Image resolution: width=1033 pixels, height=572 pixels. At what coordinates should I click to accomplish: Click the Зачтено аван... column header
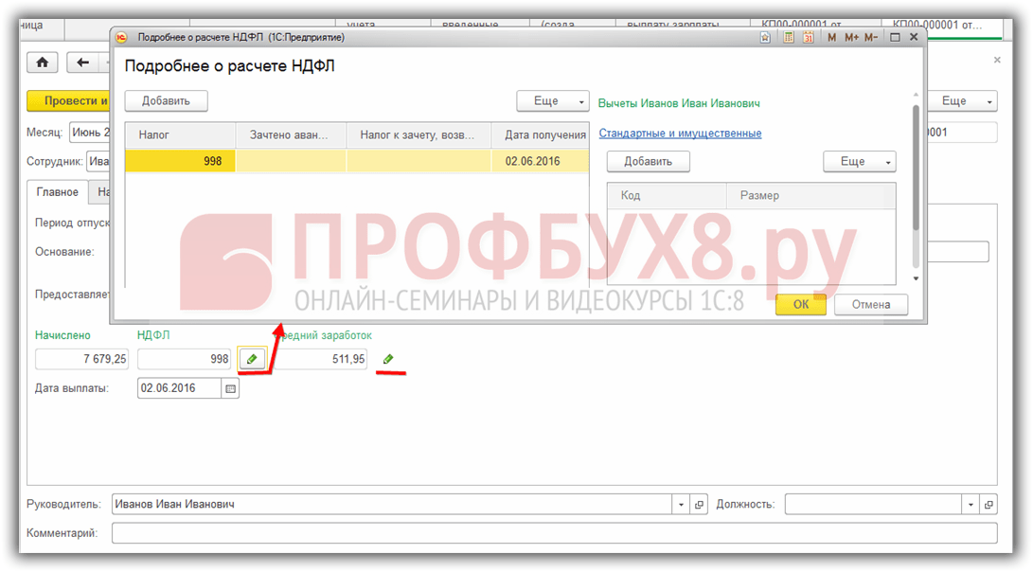[x=292, y=135]
